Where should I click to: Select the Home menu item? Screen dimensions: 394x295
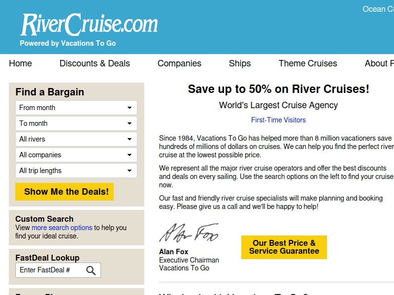pos(20,63)
